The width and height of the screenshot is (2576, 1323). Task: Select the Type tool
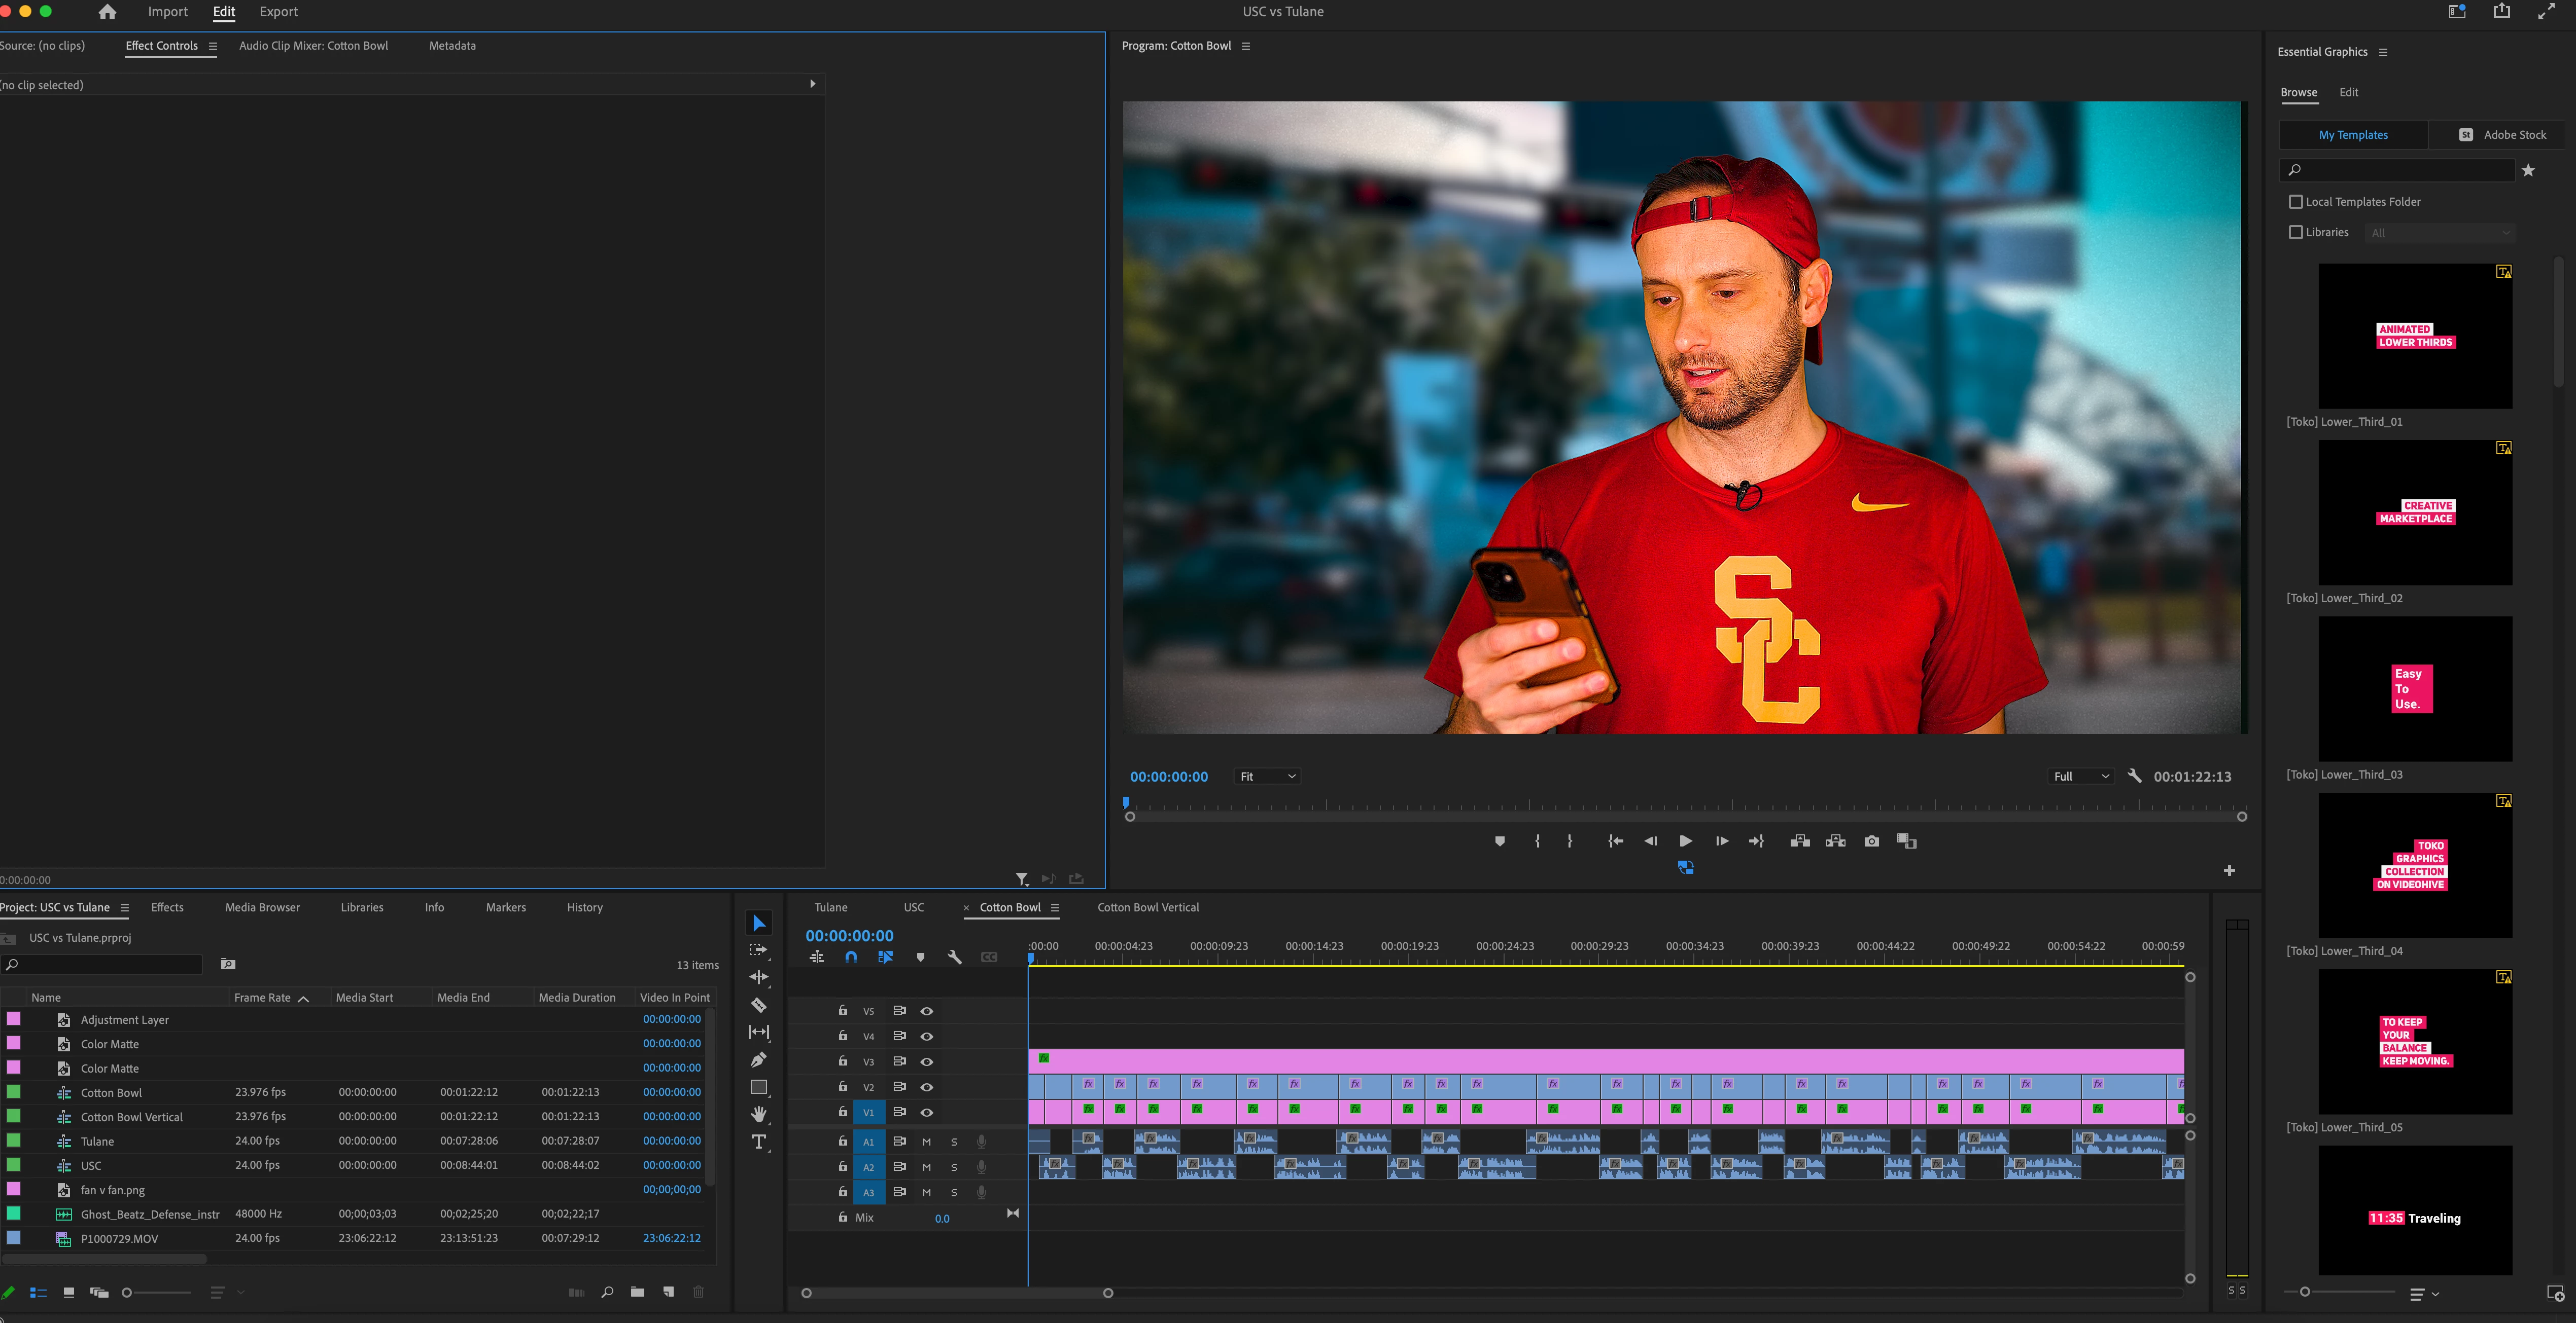[758, 1142]
